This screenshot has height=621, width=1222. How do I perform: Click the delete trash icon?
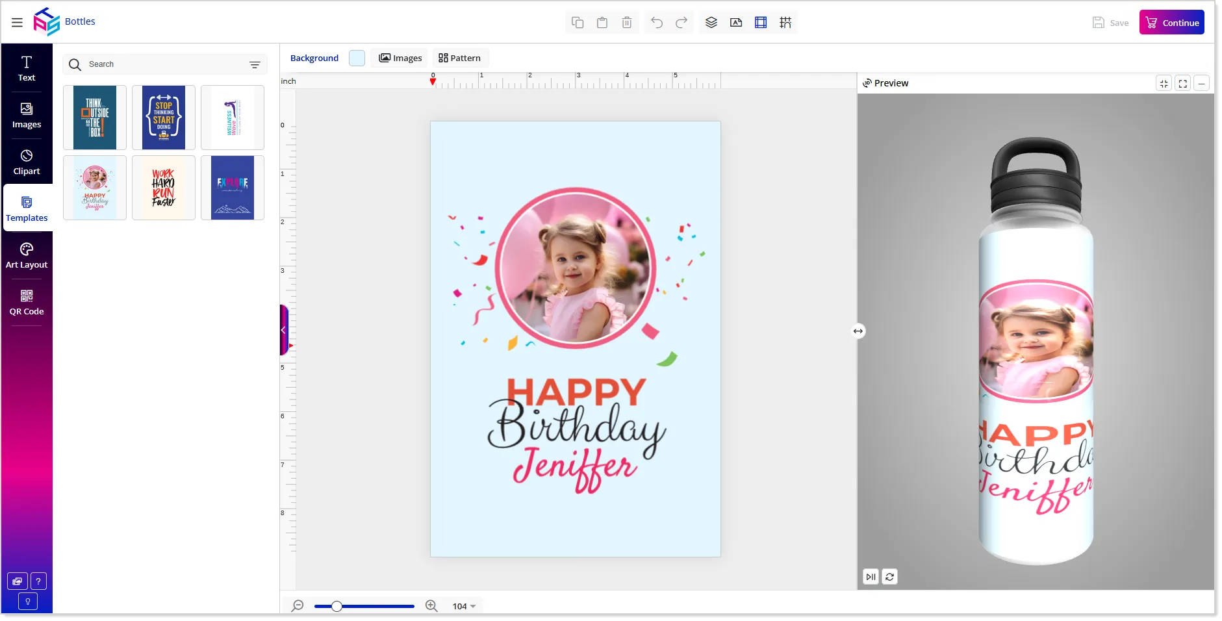627,23
